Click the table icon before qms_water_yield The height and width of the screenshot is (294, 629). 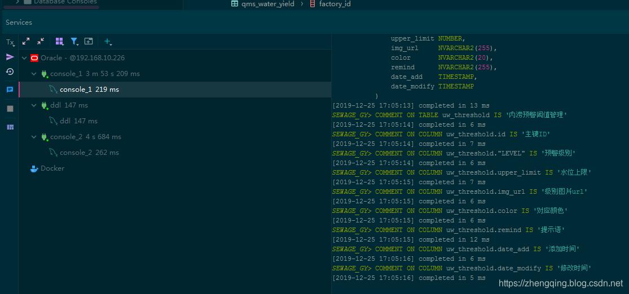coord(235,4)
